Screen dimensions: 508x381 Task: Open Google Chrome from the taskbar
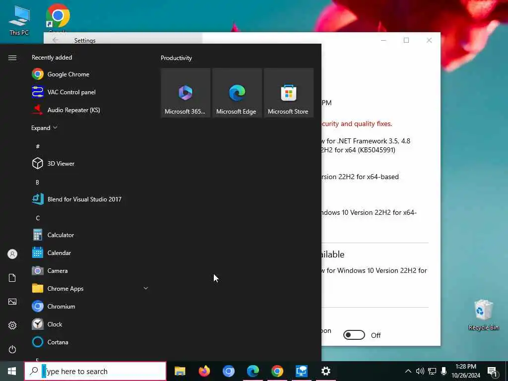[277, 371]
